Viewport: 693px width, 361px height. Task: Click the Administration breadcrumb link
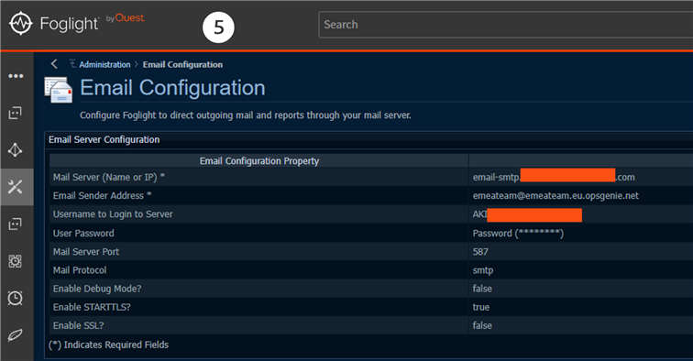coord(104,64)
